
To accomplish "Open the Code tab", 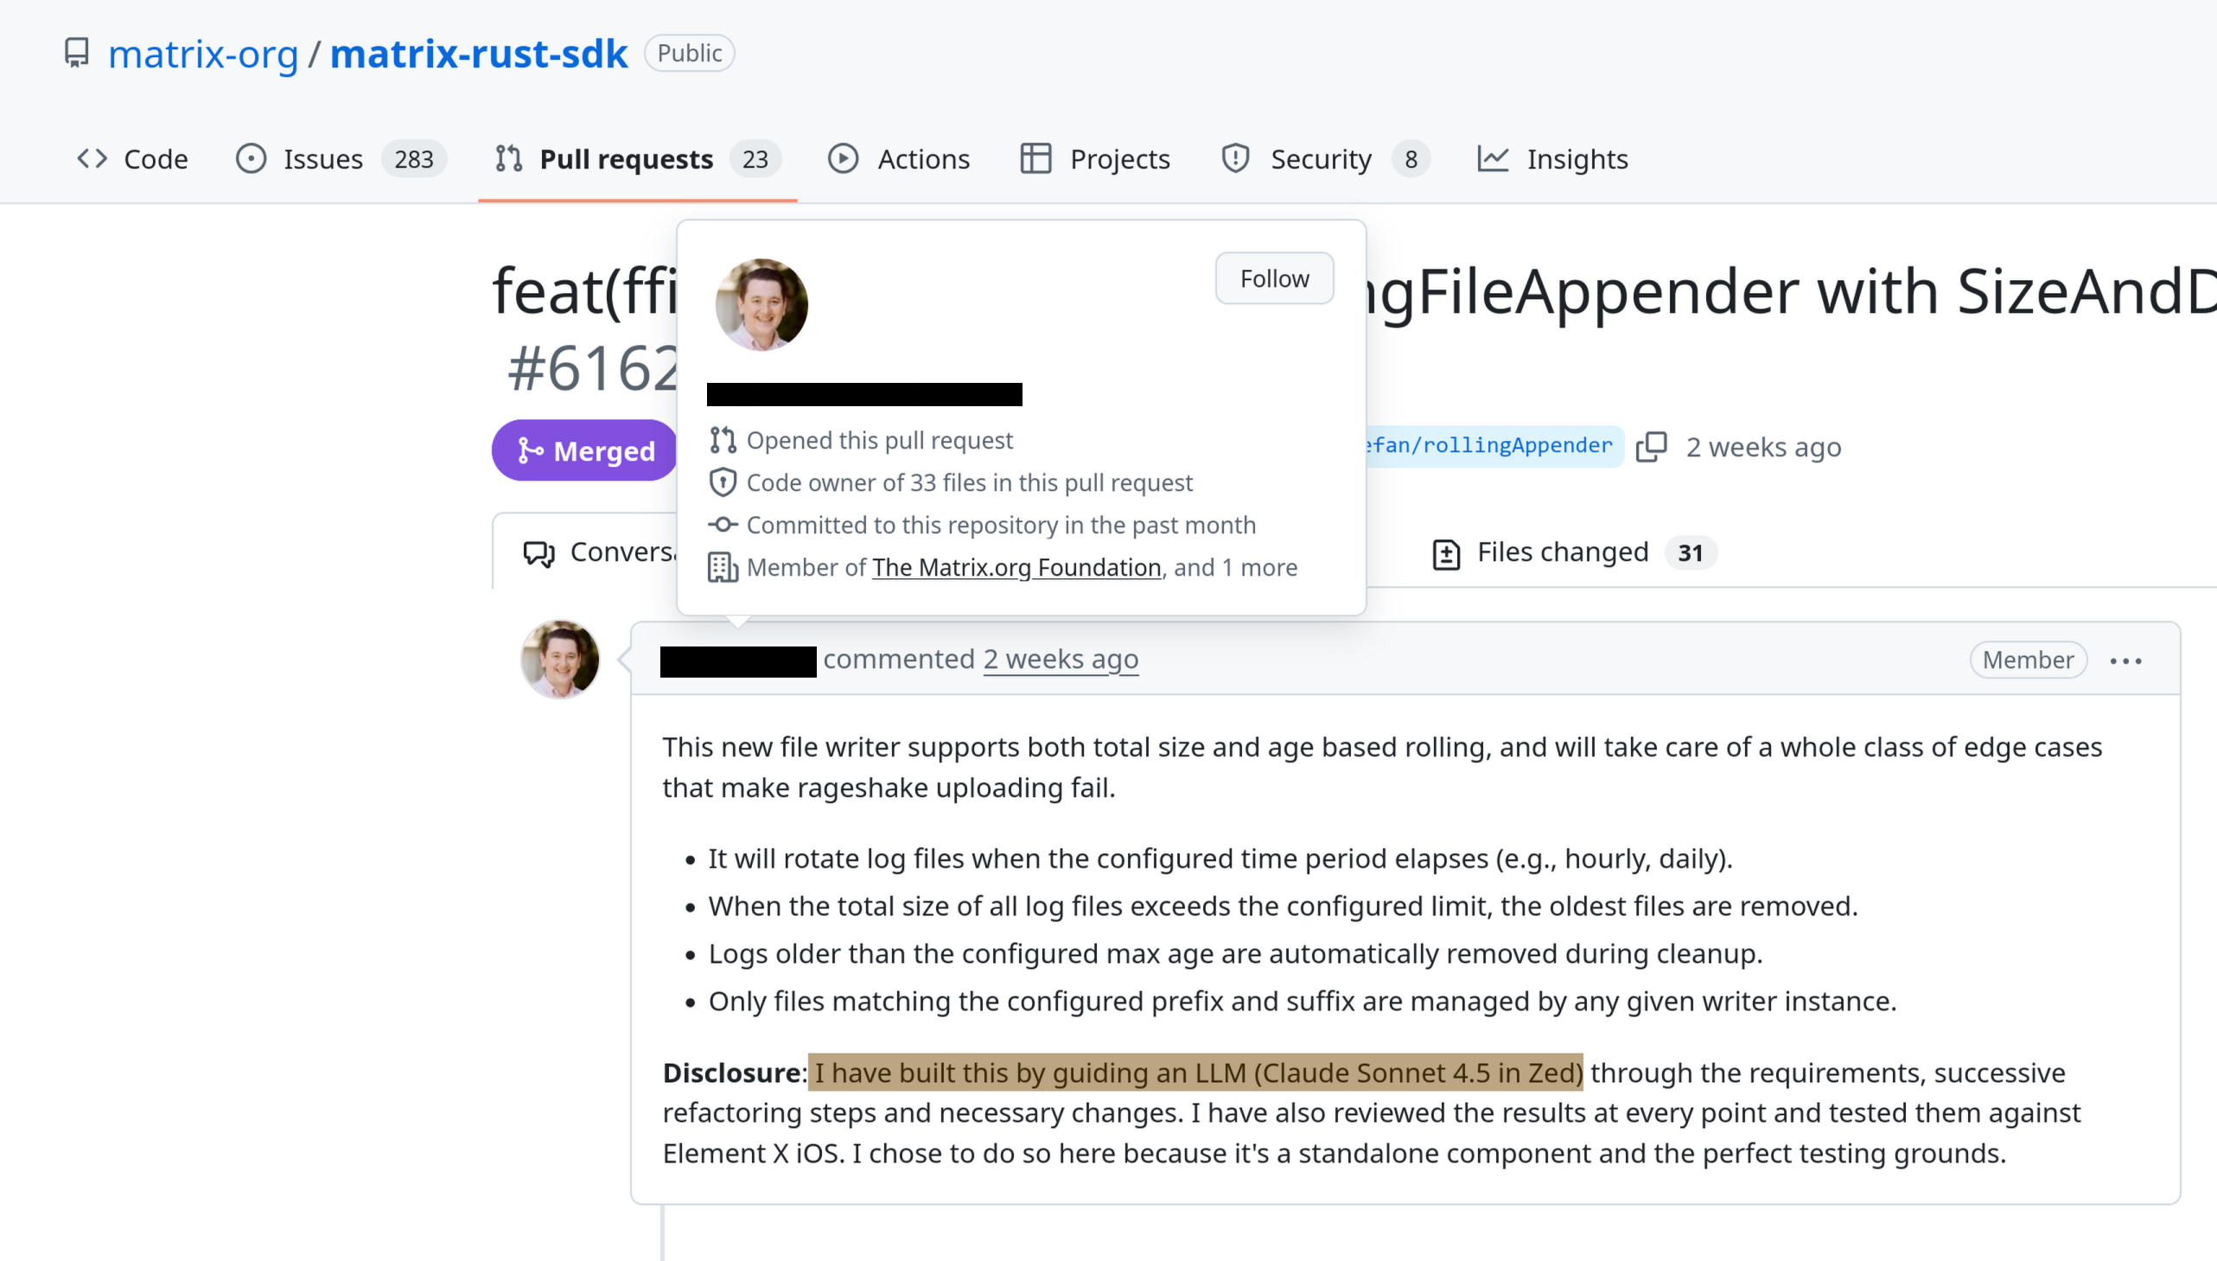I will [x=132, y=159].
